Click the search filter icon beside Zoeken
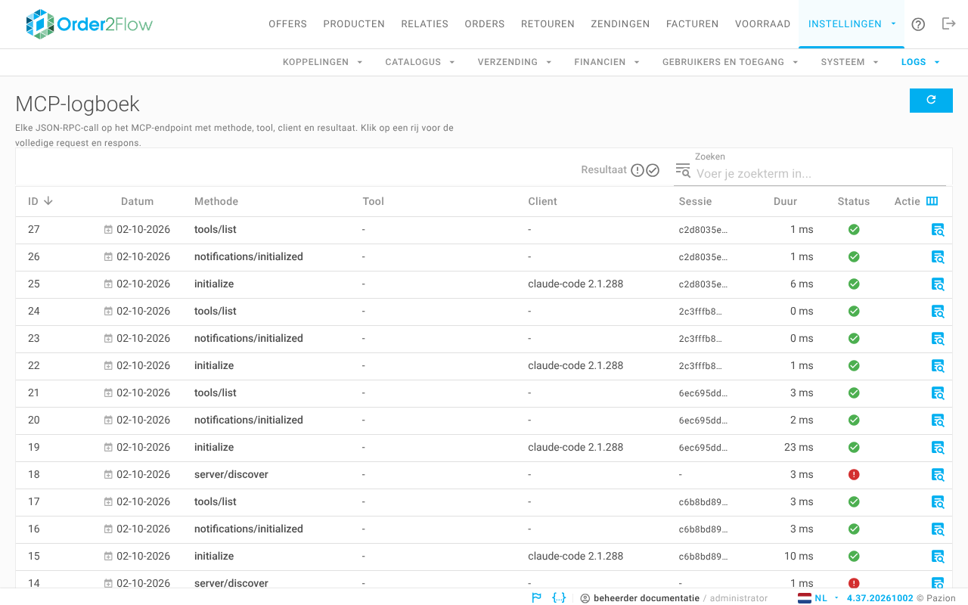 683,170
